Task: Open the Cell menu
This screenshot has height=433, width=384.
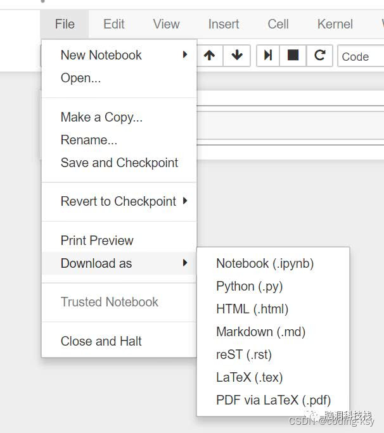Action: pos(278,24)
